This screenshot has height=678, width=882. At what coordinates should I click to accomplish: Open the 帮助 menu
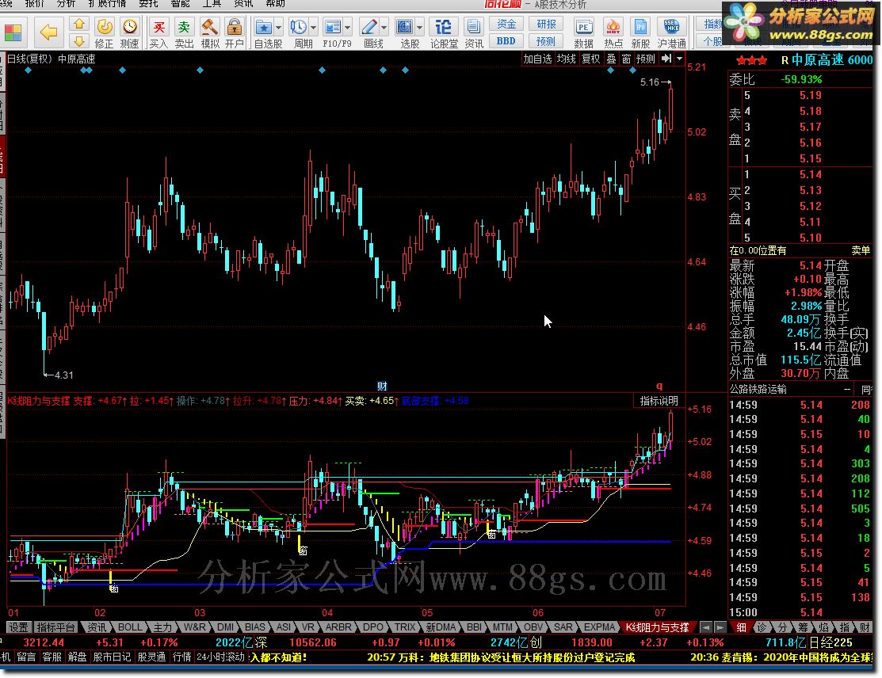point(276,4)
